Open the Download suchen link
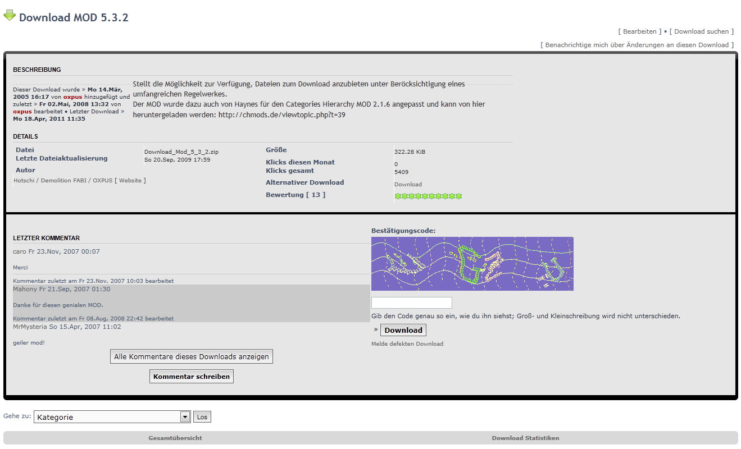 pos(701,31)
